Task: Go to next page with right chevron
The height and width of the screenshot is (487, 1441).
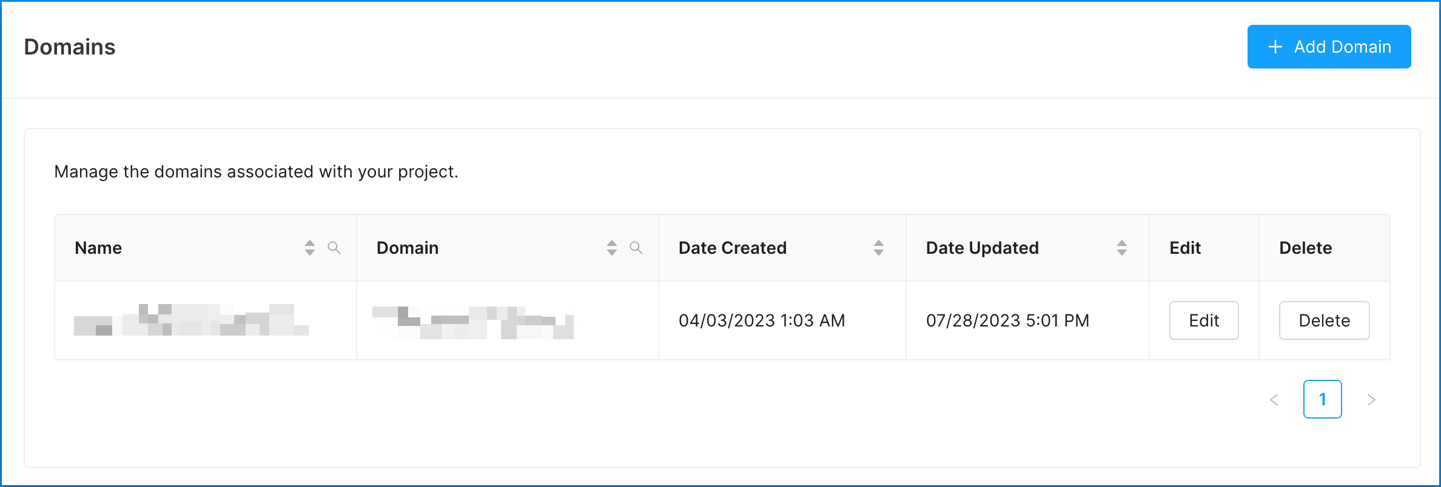Action: tap(1371, 400)
